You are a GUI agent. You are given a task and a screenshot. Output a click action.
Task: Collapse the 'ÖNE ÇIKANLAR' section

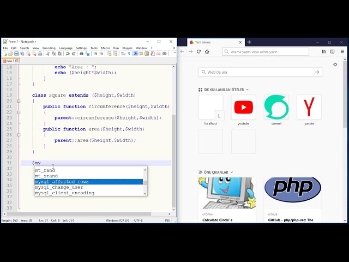216,172
